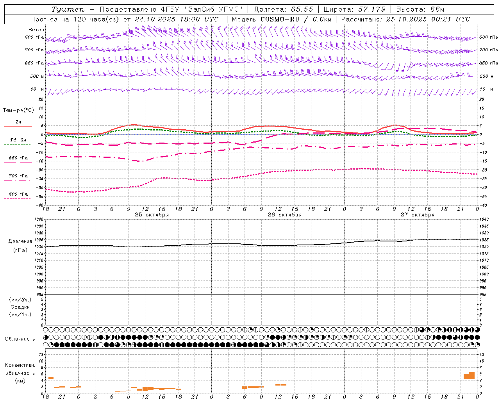Click the Прогноз на 120 часа(ов) text
Screen dimensions: 500x400
tap(75, 19)
